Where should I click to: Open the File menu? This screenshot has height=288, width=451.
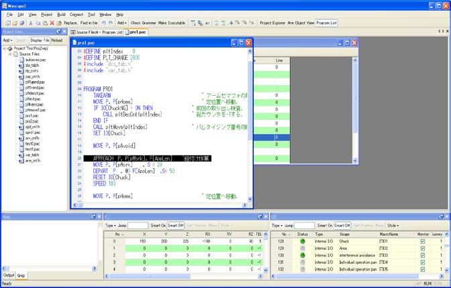(9, 15)
